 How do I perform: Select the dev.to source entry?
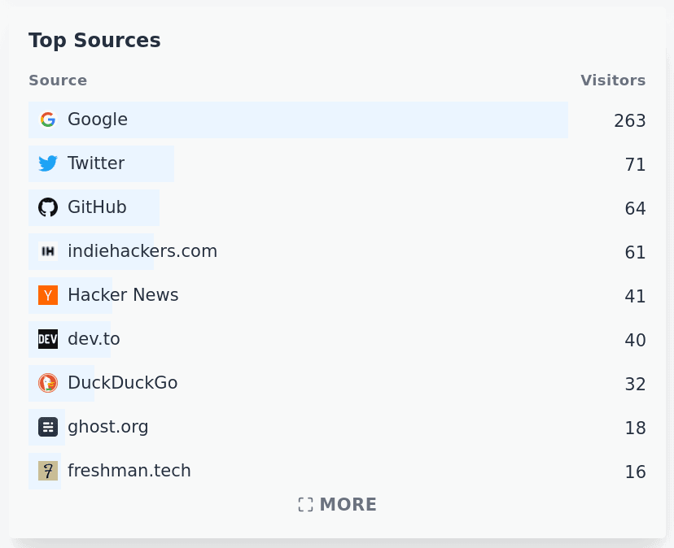point(94,339)
